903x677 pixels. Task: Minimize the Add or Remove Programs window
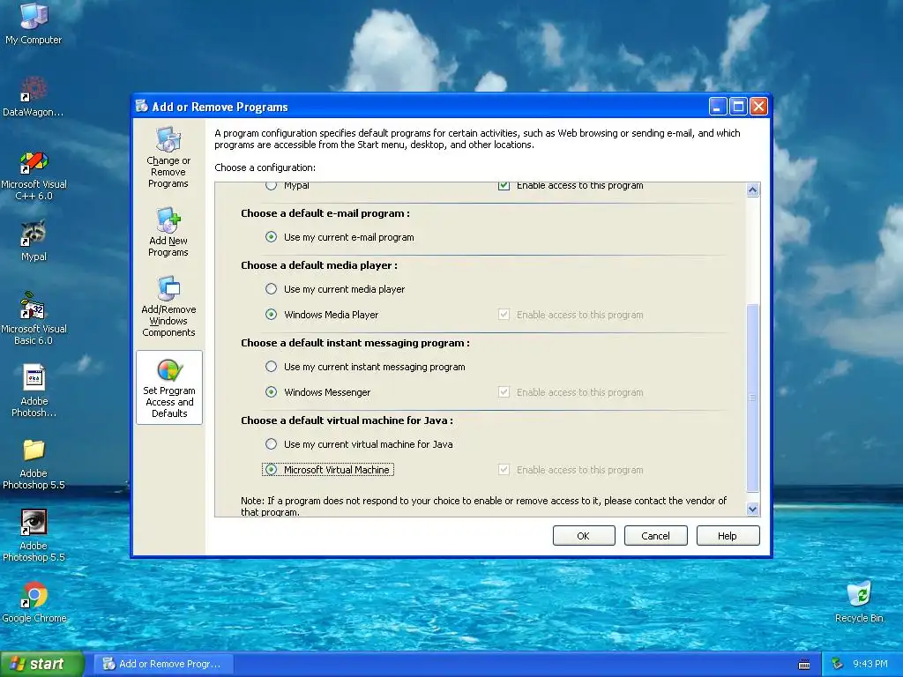(x=717, y=107)
